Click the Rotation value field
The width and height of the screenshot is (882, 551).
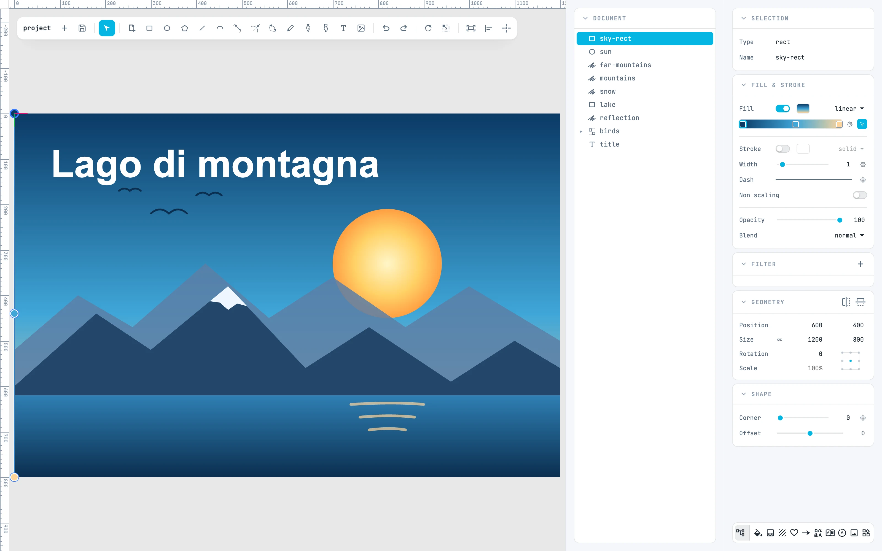821,354
